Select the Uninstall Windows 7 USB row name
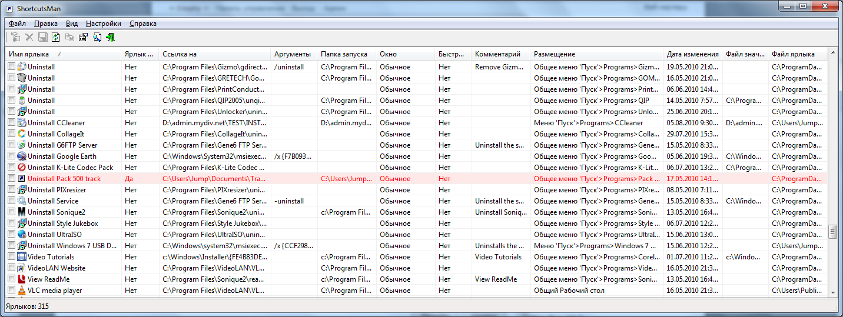Screen dimensions: 843x317 coord(72,246)
